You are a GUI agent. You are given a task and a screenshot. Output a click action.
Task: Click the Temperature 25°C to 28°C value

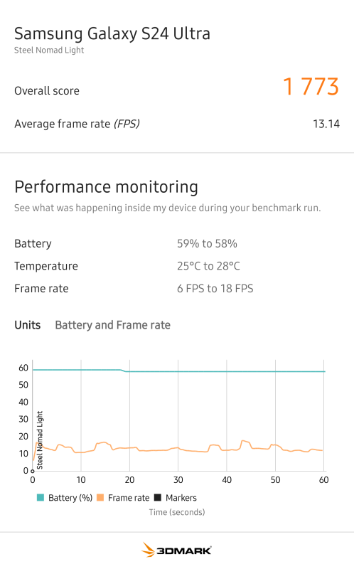pos(208,266)
